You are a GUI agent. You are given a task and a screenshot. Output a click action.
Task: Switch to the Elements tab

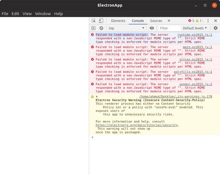click(118, 21)
